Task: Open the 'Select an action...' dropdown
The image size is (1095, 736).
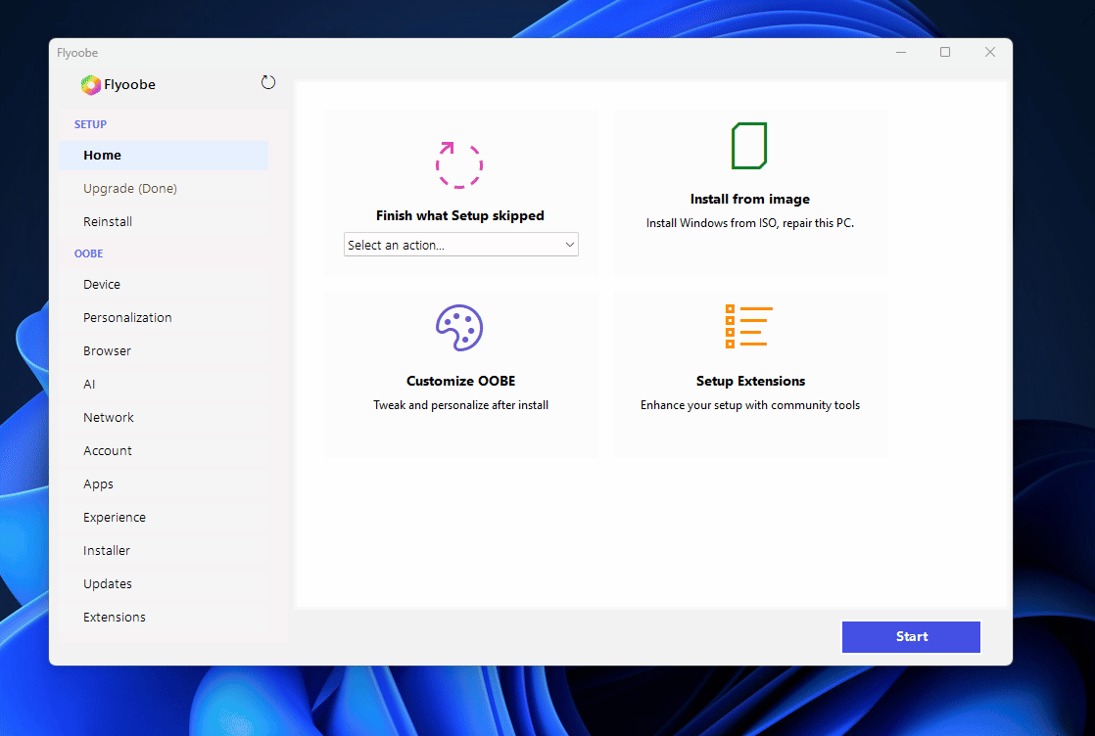Action: coord(460,245)
